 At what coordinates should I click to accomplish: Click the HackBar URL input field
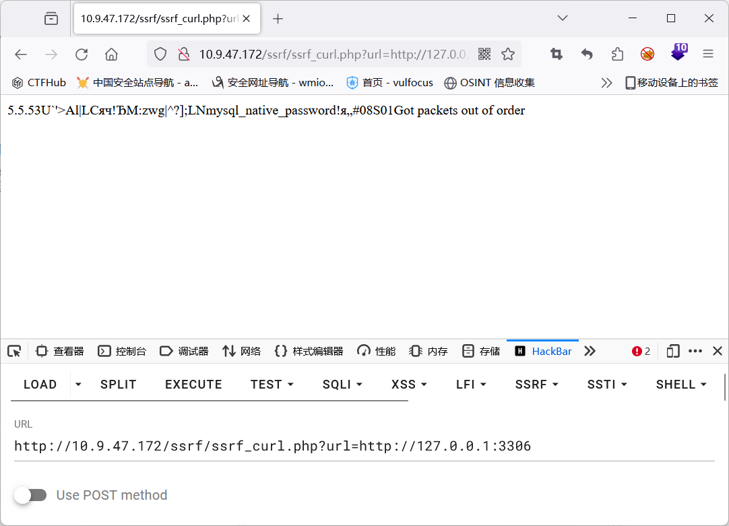click(x=364, y=446)
